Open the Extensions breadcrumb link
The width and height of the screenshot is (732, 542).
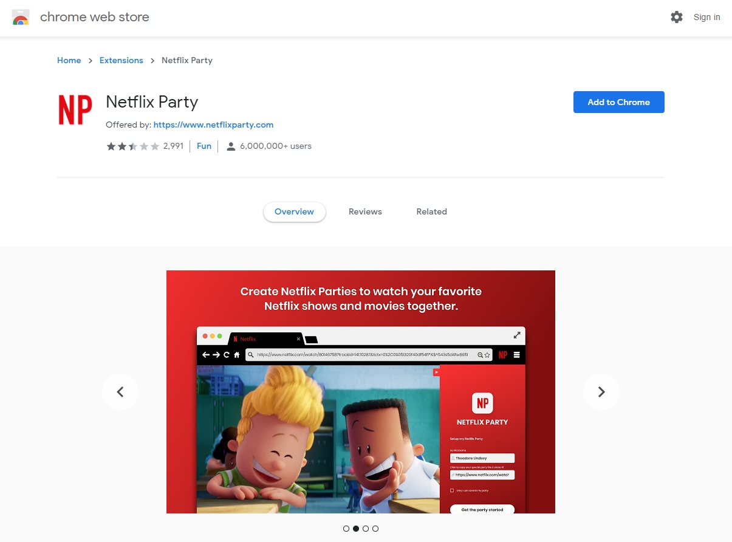[121, 60]
